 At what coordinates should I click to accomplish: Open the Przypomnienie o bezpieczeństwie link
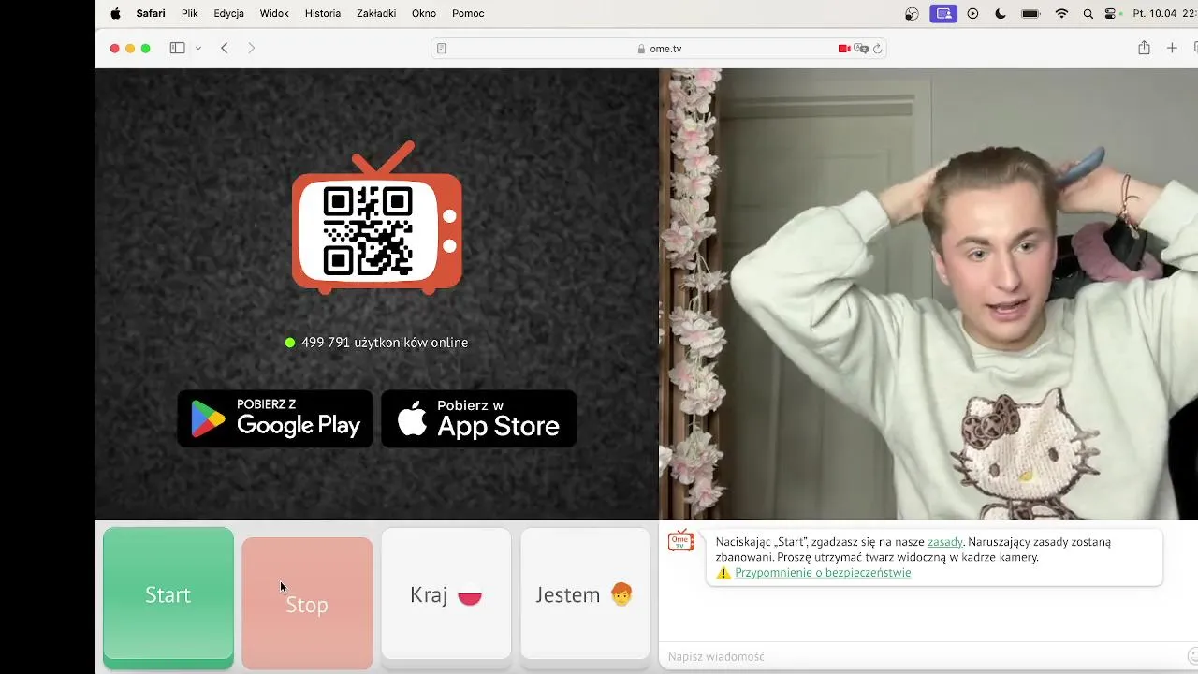point(823,573)
